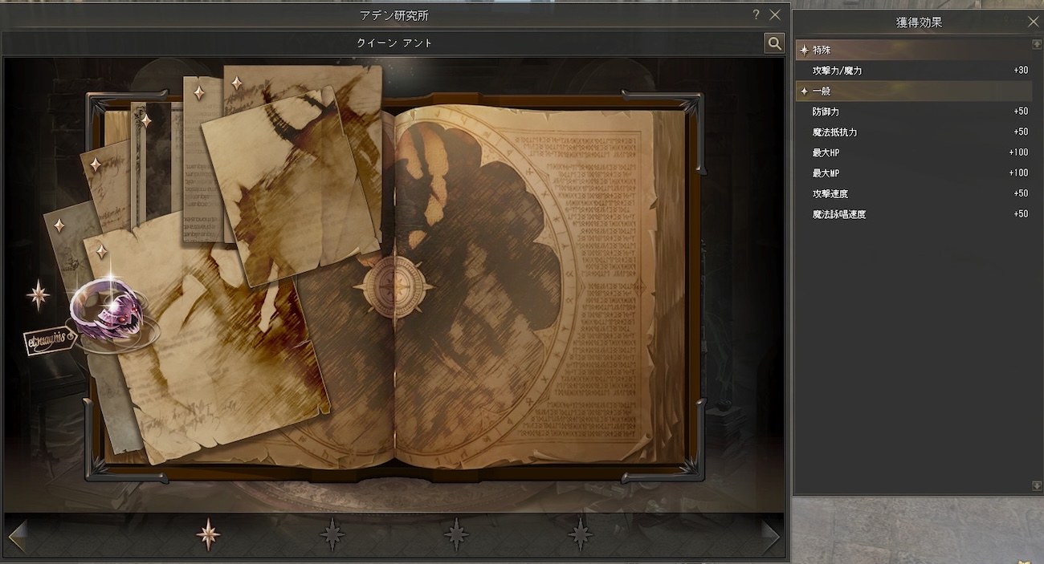
Task: Collapse the 一般 effects section
Action: (x=805, y=91)
